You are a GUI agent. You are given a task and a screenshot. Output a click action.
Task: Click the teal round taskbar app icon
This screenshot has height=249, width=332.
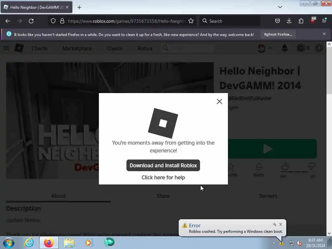tap(109, 242)
